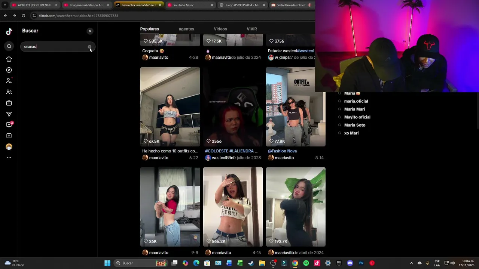Show hidden system tray icons

[x=412, y=263]
